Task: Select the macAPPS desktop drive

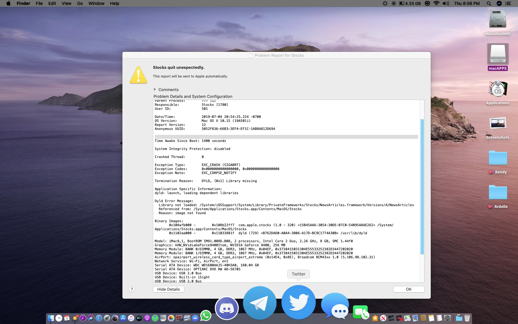Action: point(498,57)
